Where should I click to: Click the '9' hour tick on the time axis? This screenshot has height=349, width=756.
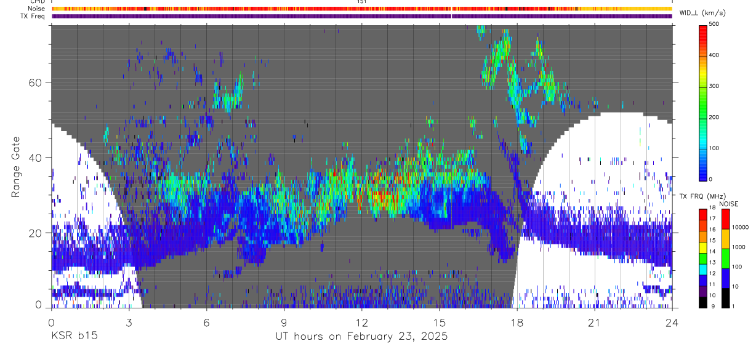[x=284, y=322]
